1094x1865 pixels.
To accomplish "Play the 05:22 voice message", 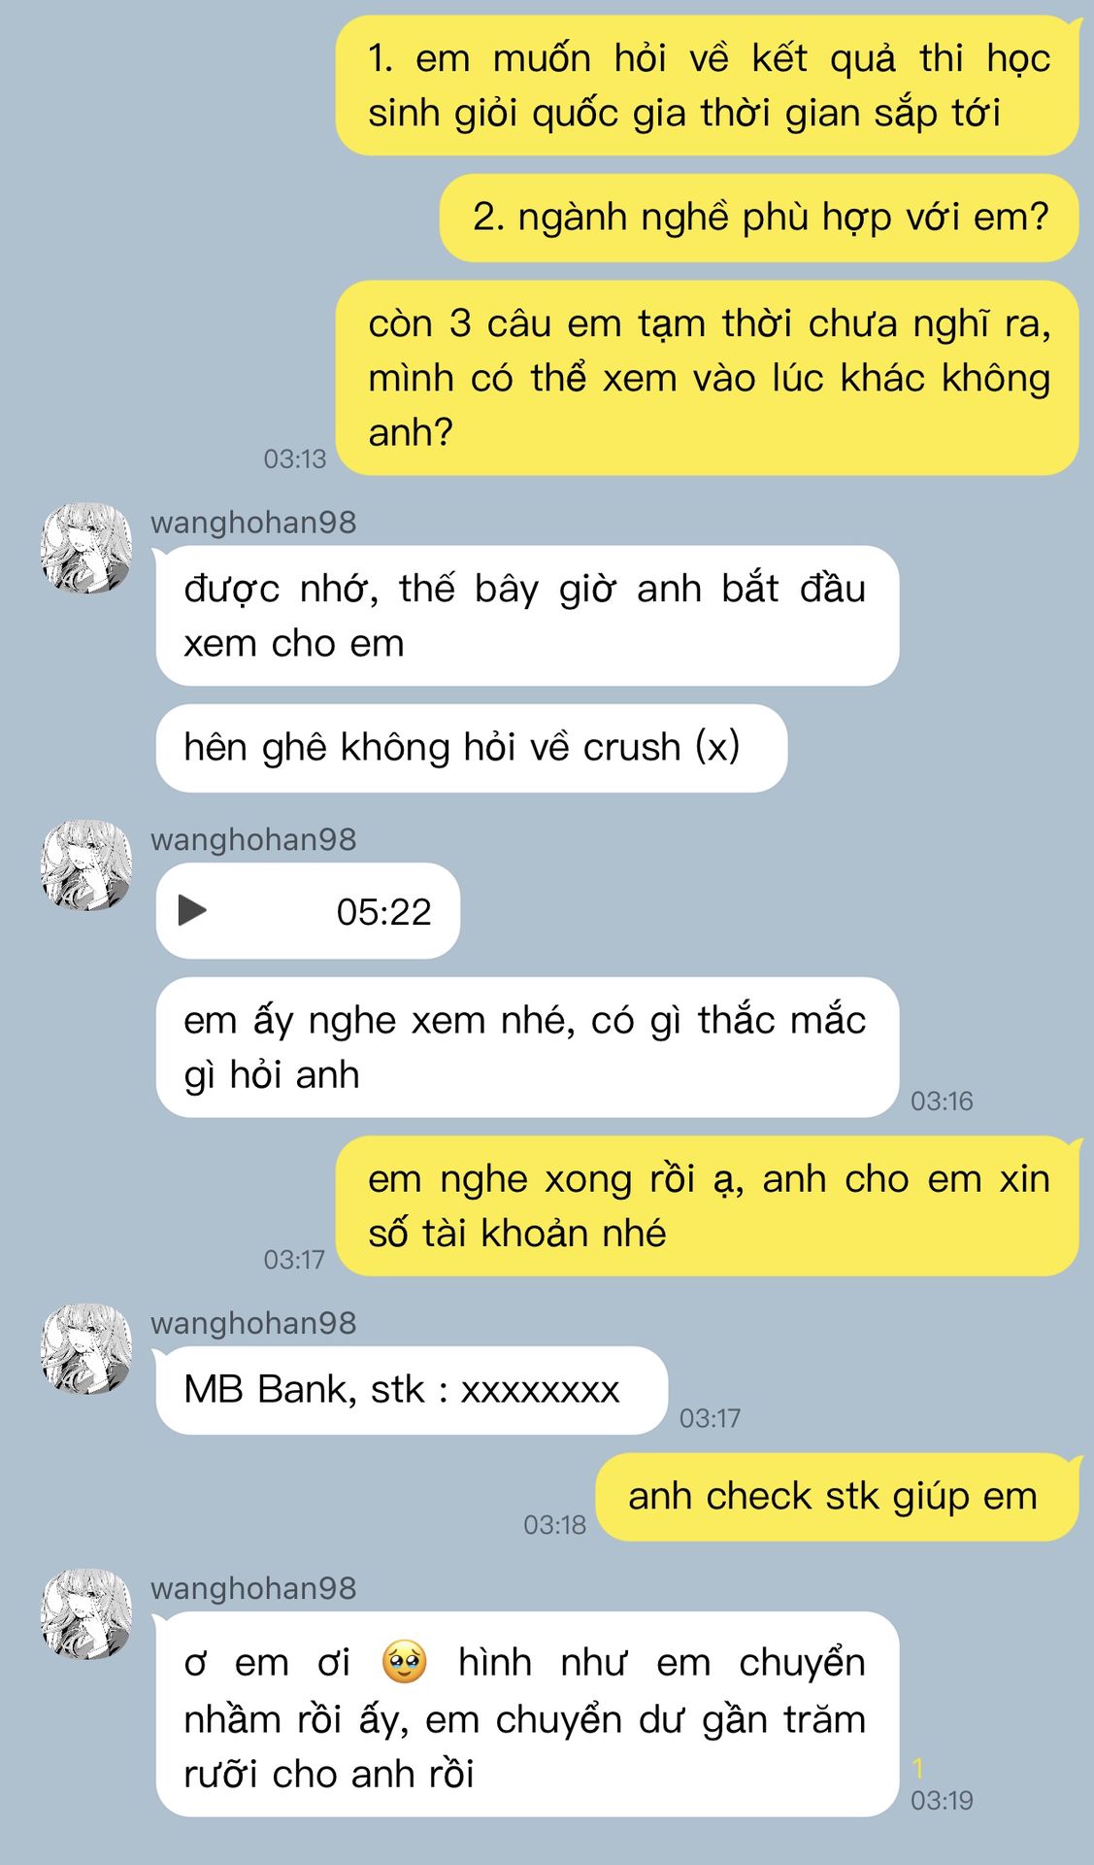I will point(192,911).
